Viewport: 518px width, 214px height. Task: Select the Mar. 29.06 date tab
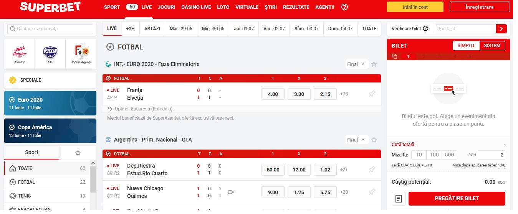(x=181, y=29)
